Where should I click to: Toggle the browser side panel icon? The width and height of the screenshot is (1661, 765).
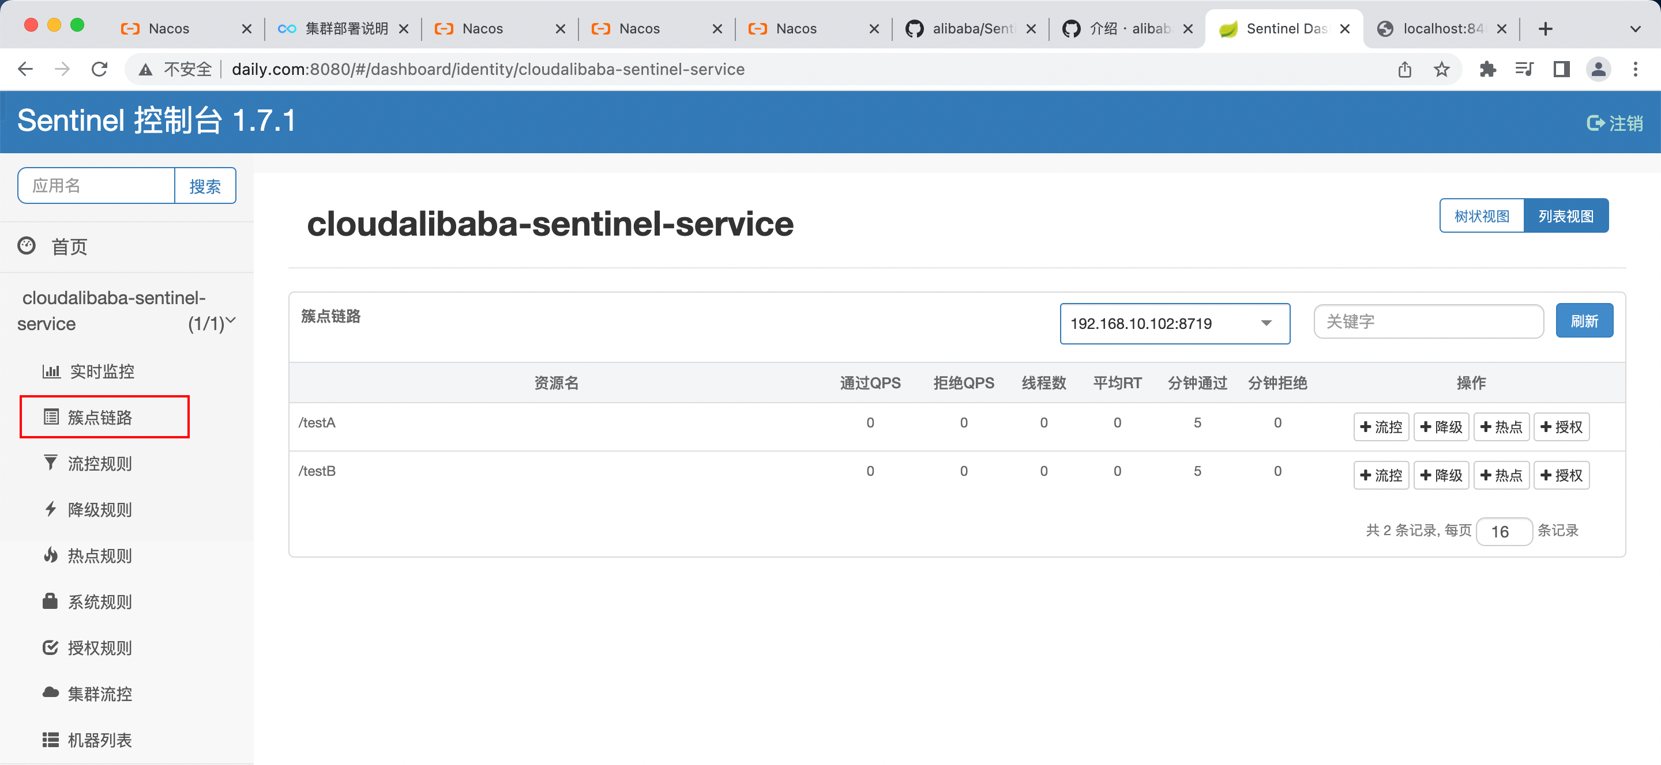pos(1561,69)
